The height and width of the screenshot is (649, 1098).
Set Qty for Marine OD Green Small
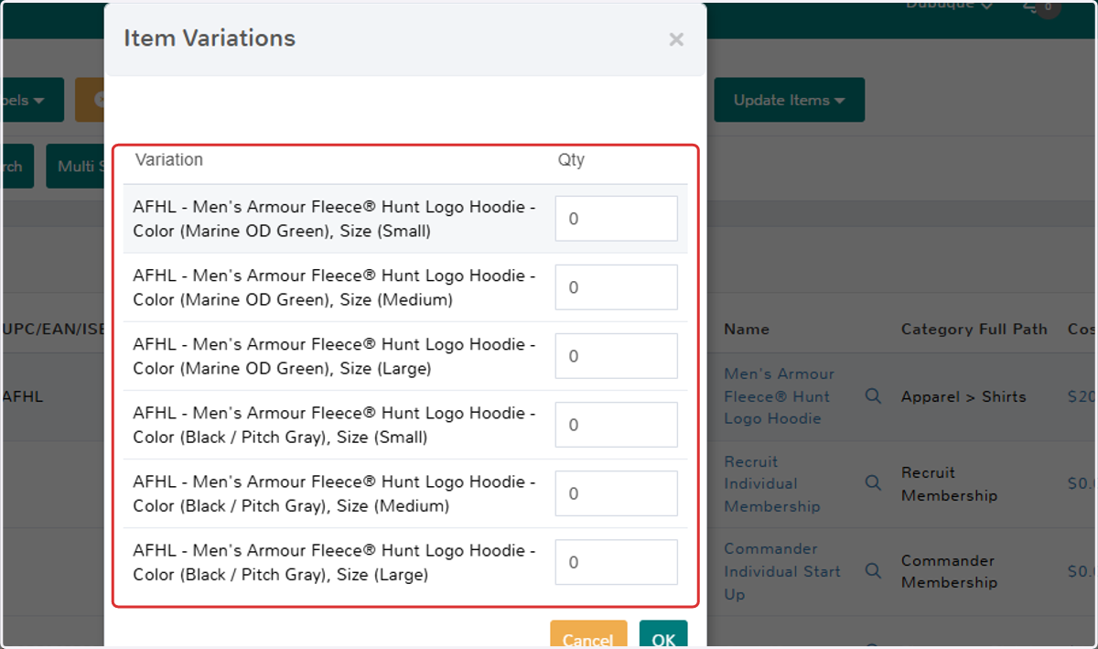click(x=616, y=219)
